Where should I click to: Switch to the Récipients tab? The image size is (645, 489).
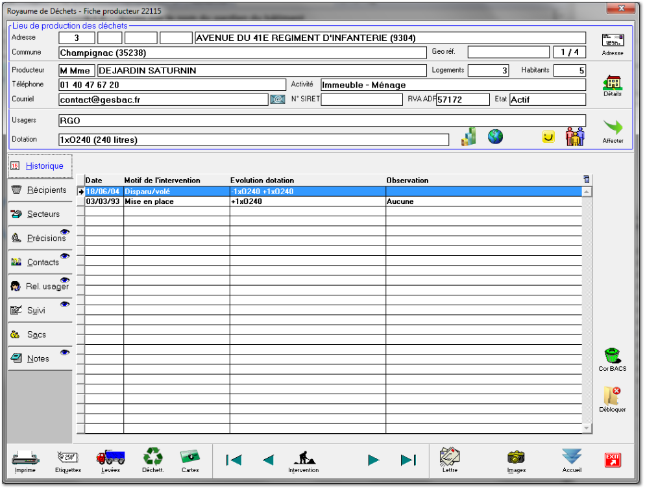[40, 190]
